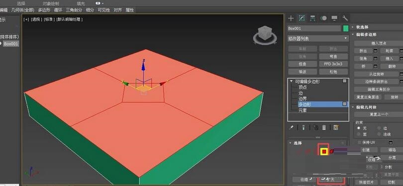Click the ViewCube in the viewport
The height and width of the screenshot is (186, 403).
click(x=265, y=35)
